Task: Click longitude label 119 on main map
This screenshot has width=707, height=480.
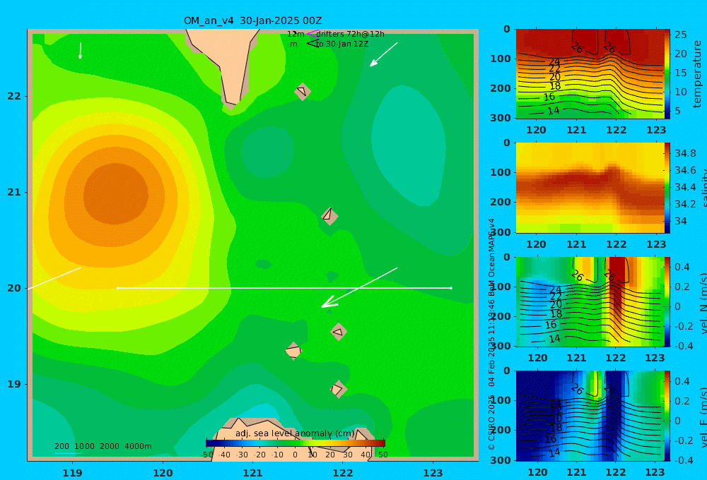Action: [73, 473]
